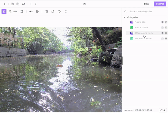Go to previous item with left chevron

[x=31, y=4]
